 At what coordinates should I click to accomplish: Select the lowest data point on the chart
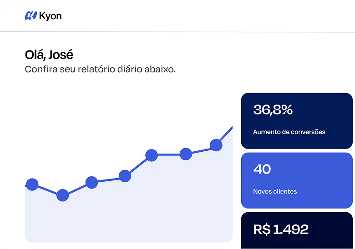tap(62, 195)
